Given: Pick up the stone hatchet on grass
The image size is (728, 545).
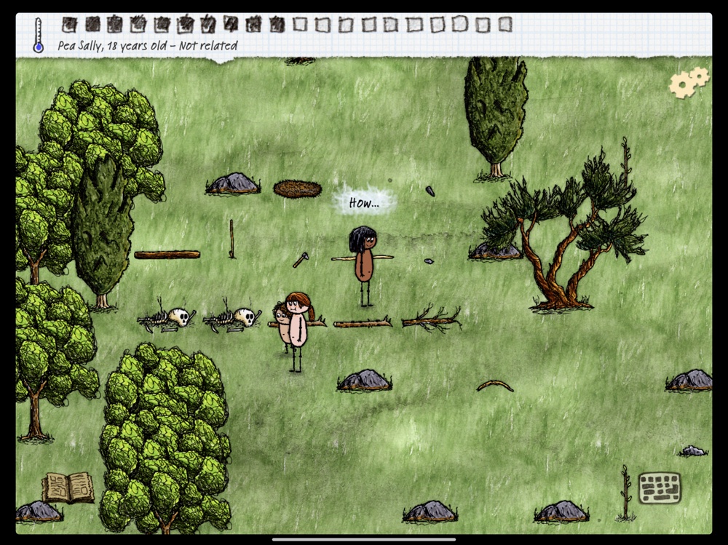Looking at the screenshot, I should coord(301,260).
